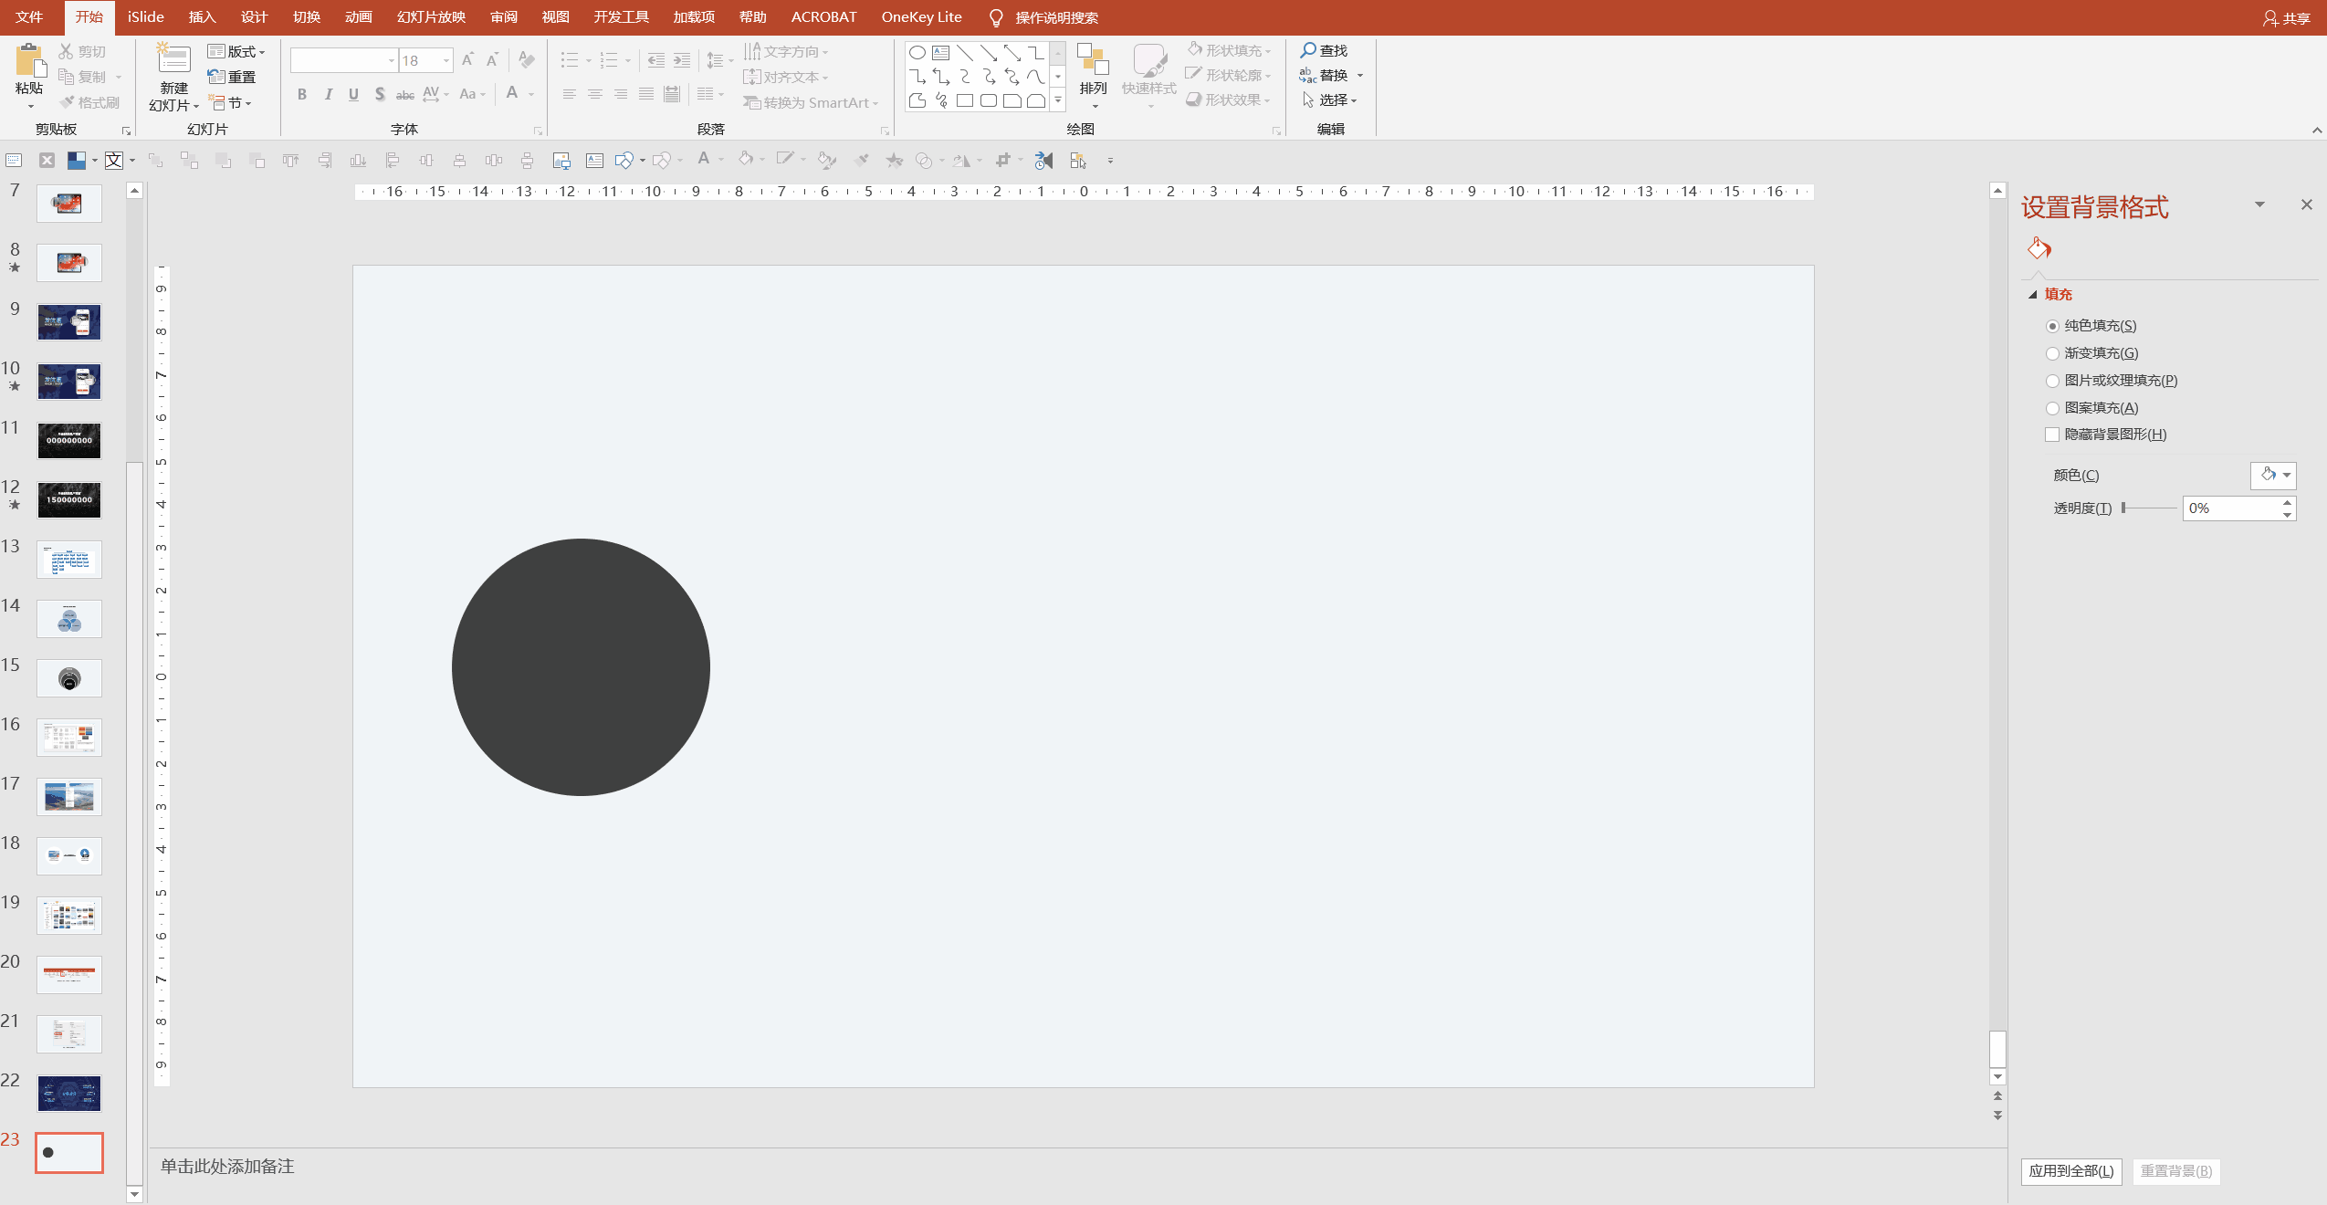Click the New Slide (新建幻灯片) icon
The height and width of the screenshot is (1205, 2327).
coord(173,58)
